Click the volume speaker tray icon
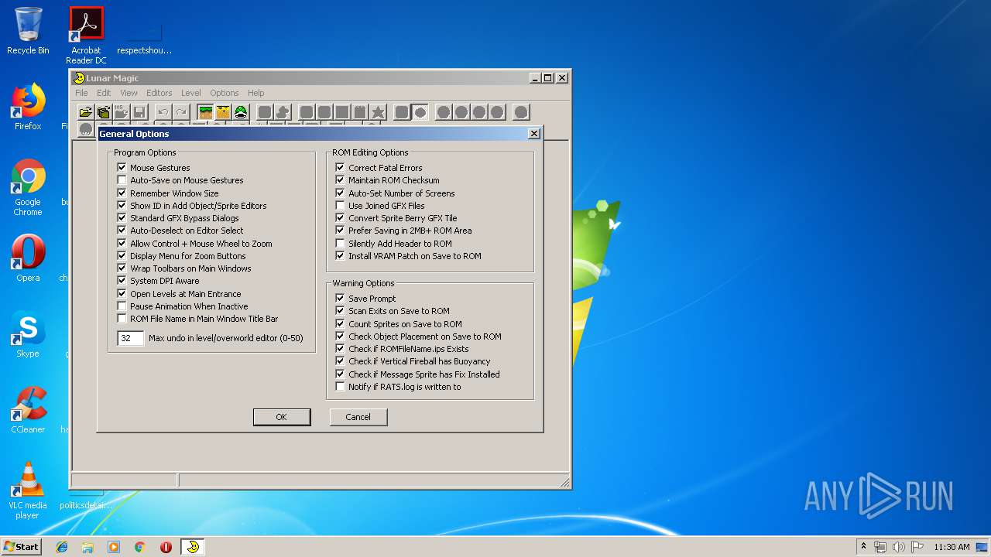This screenshot has height=557, width=991. (x=898, y=547)
